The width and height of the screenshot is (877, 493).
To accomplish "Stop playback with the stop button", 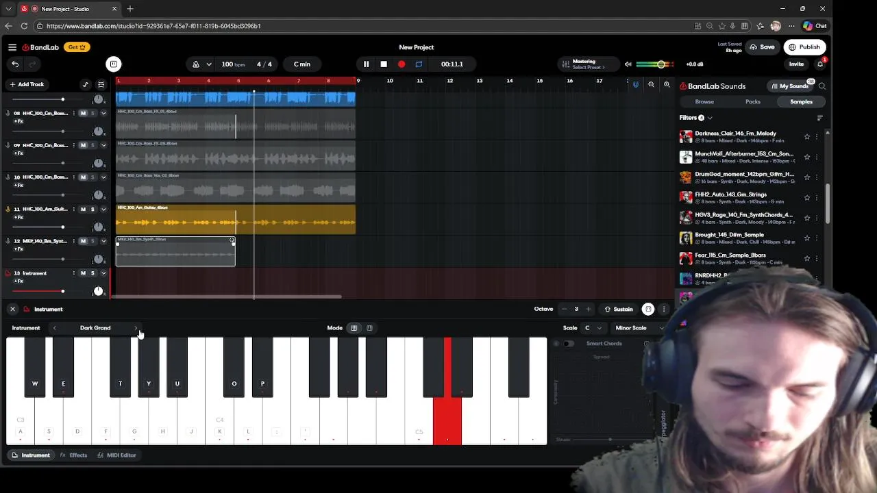I will click(x=384, y=64).
